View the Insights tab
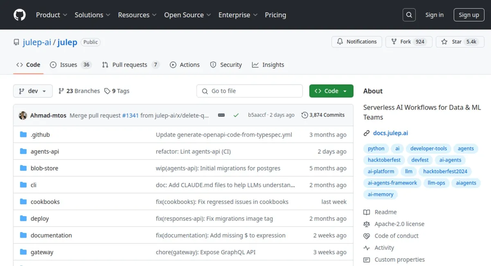The image size is (491, 266). pos(268,65)
